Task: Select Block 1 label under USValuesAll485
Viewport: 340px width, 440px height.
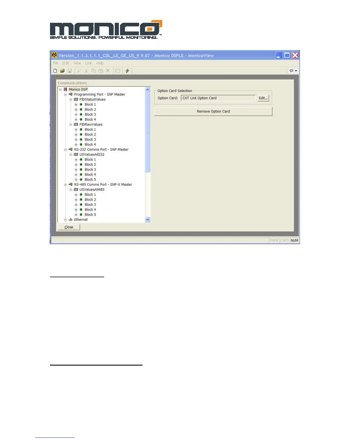Action: click(x=90, y=194)
